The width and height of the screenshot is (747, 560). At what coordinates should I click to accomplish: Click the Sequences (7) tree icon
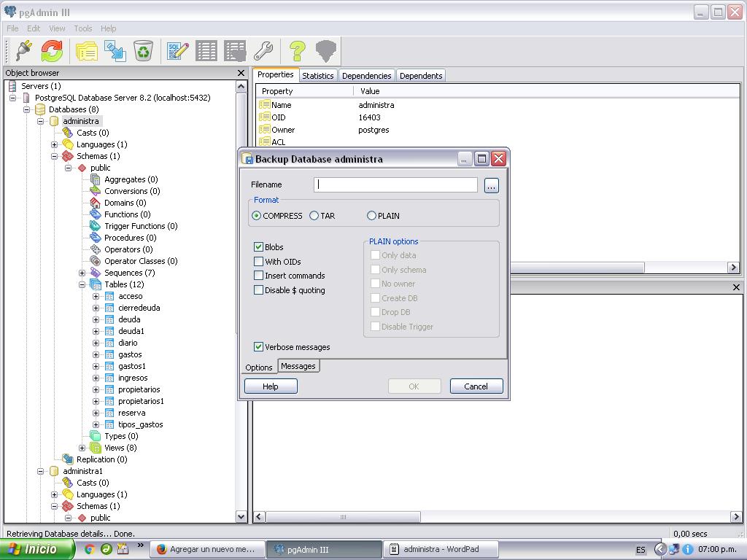(96, 273)
